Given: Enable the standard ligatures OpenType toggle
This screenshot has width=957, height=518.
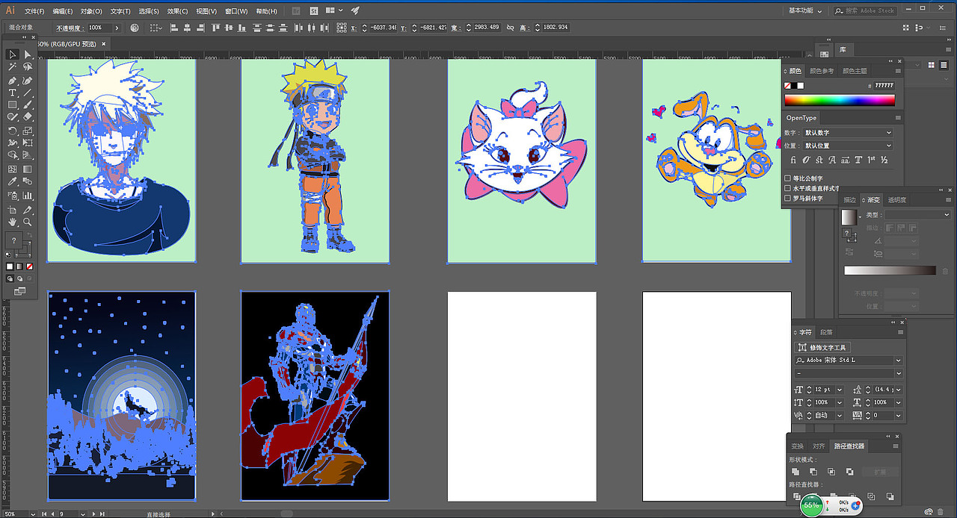Looking at the screenshot, I should pyautogui.click(x=794, y=160).
